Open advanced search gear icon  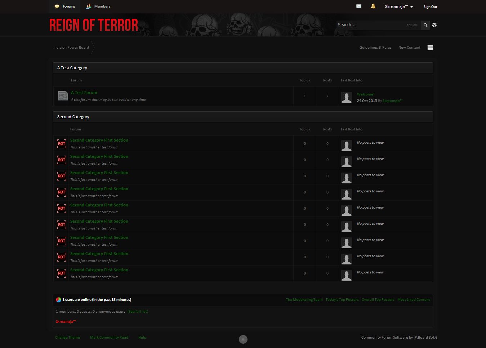434,25
